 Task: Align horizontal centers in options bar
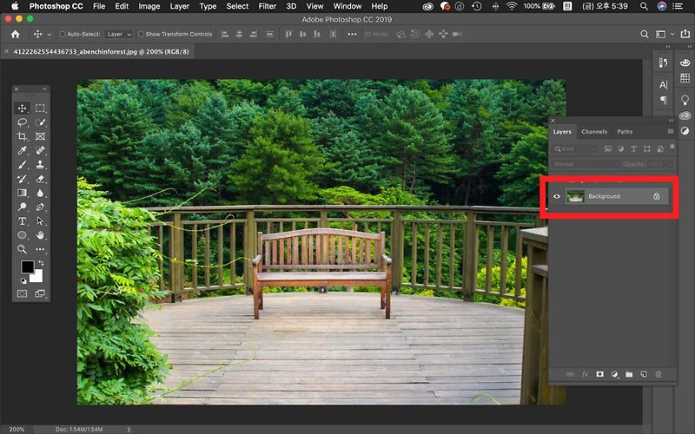point(239,34)
